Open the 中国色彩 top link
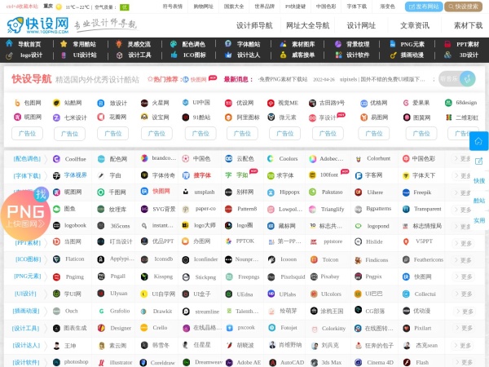This screenshot has height=367, width=489. coord(326,7)
